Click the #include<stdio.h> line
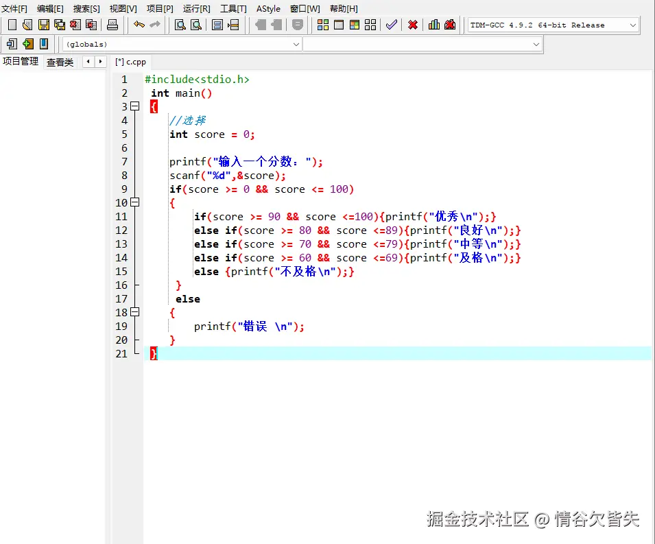The height and width of the screenshot is (544, 655). tap(197, 80)
